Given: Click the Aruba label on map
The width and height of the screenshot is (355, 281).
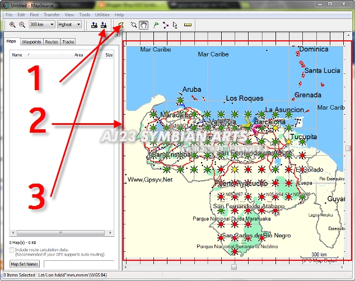Looking at the screenshot, I should (x=191, y=90).
